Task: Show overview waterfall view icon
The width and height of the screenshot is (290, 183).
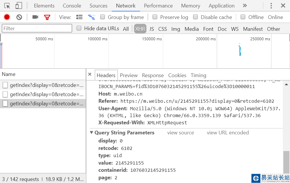Action: click(91, 17)
